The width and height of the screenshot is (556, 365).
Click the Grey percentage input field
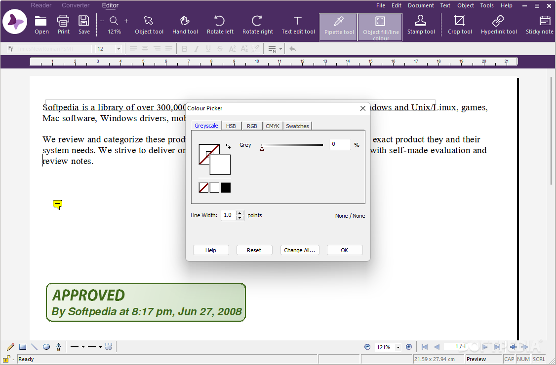[340, 144]
